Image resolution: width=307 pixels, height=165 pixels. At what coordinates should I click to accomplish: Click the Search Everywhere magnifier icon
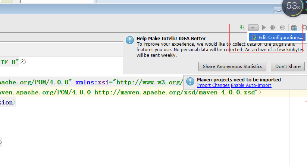click(305, 27)
